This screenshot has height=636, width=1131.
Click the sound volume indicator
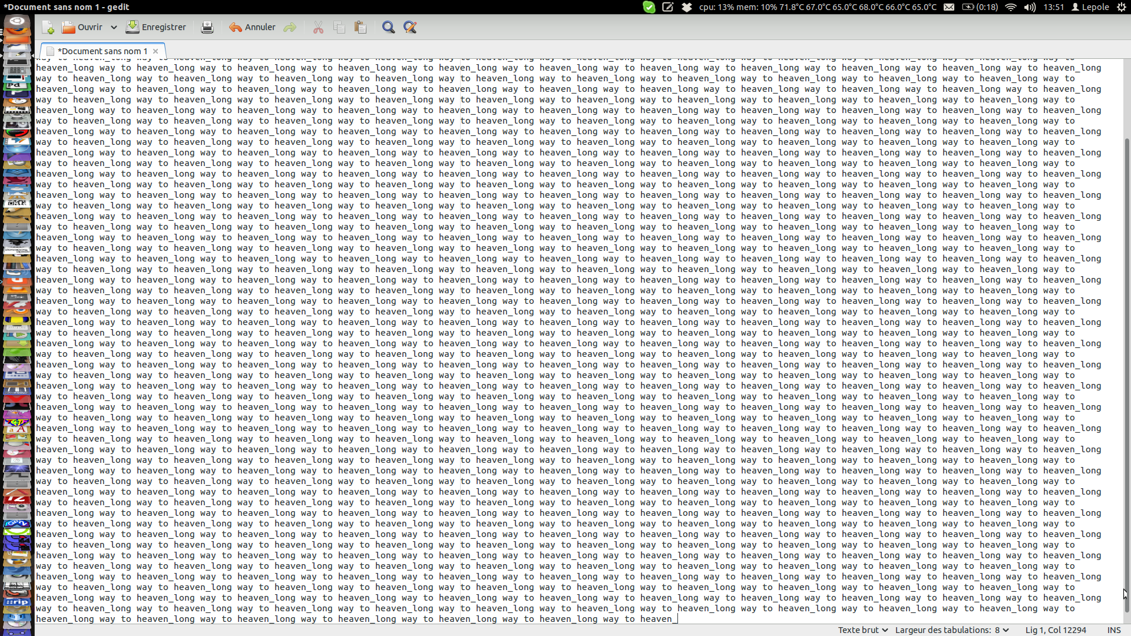[1030, 7]
